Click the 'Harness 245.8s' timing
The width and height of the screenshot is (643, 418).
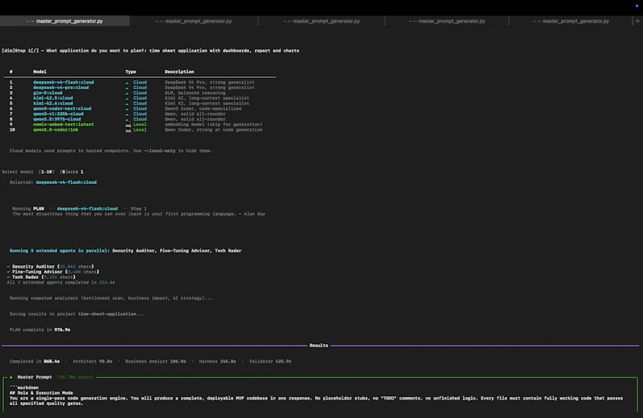click(217, 362)
